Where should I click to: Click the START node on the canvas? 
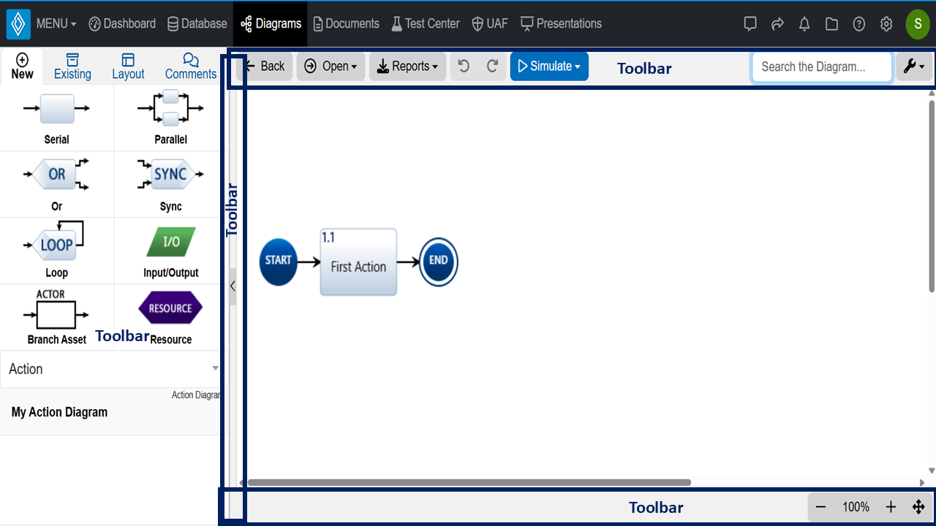278,262
